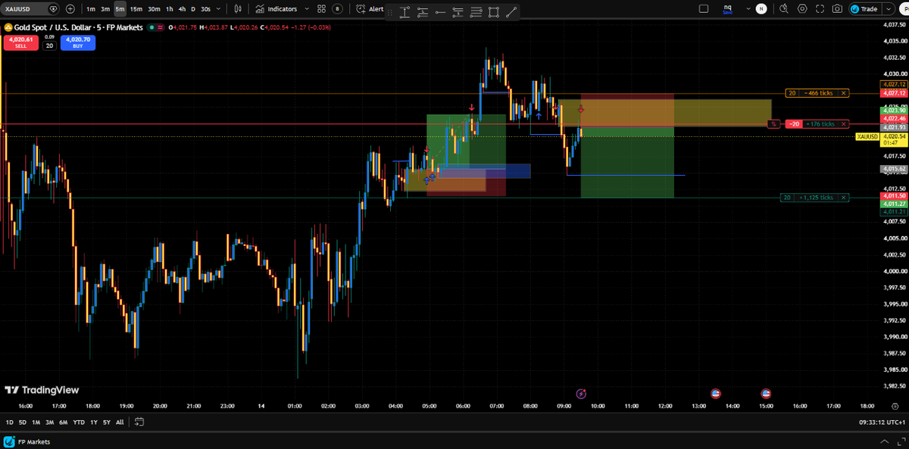Cancel the -466 ticks stop order
This screenshot has height=449, width=909.
(844, 93)
